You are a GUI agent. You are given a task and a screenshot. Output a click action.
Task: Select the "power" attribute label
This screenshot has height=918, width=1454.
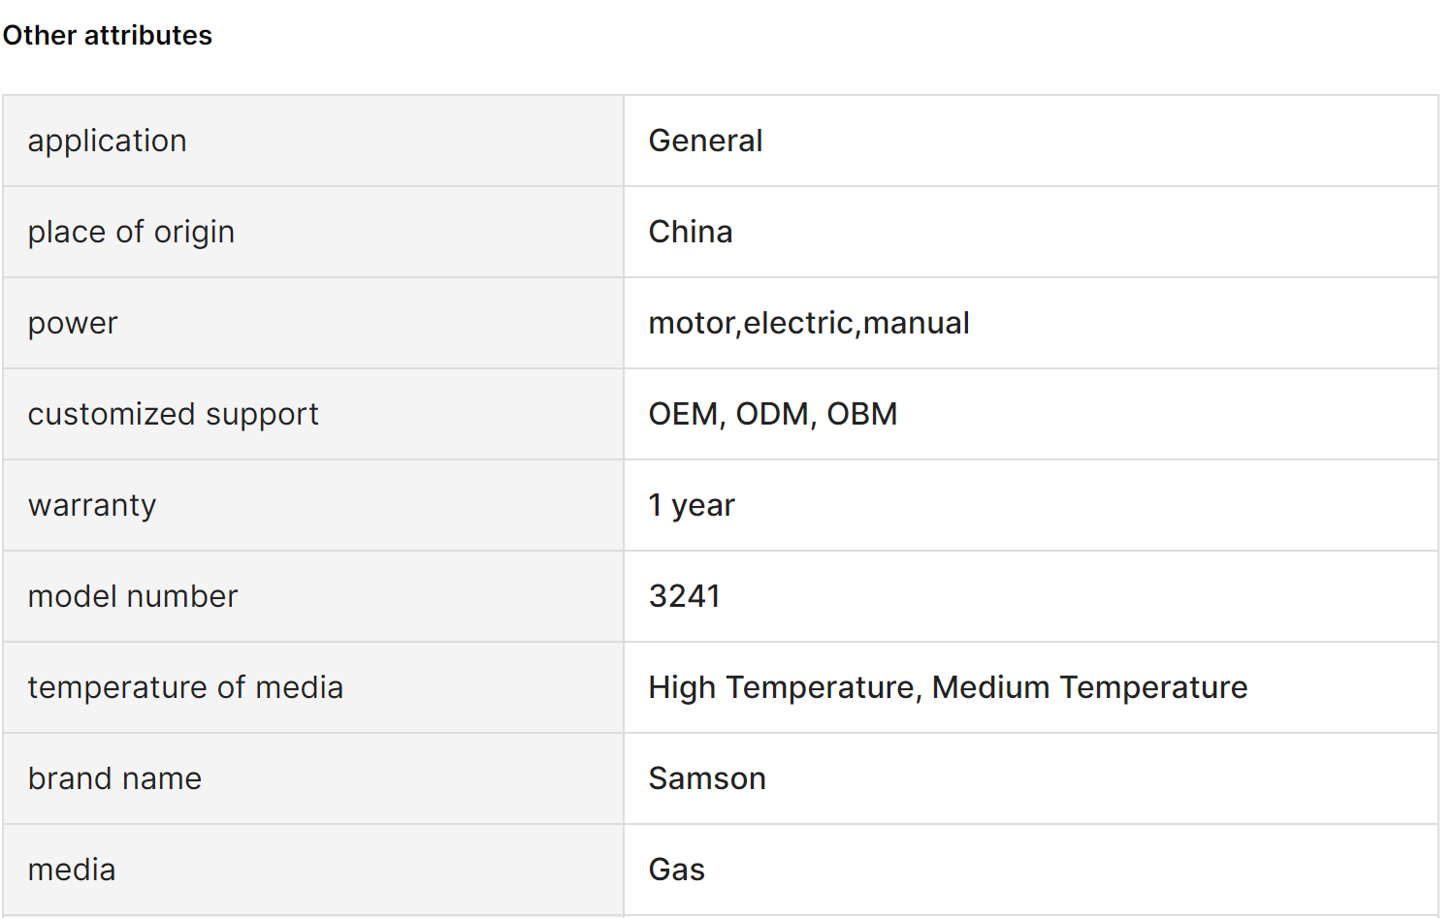click(x=73, y=324)
